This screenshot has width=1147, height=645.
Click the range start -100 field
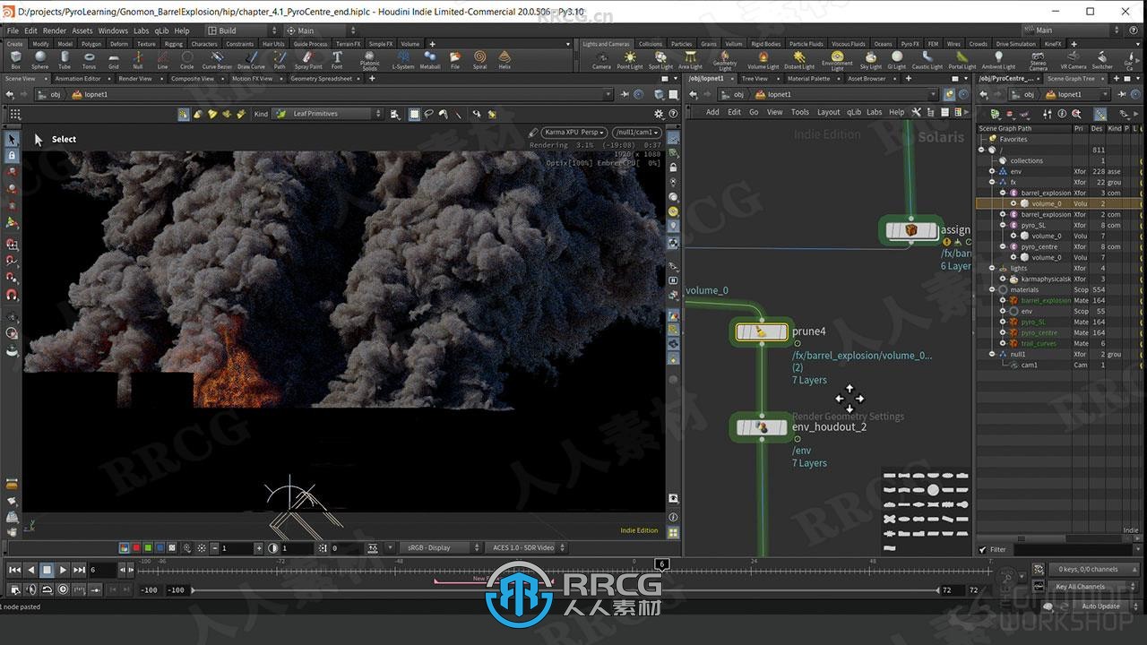point(150,590)
